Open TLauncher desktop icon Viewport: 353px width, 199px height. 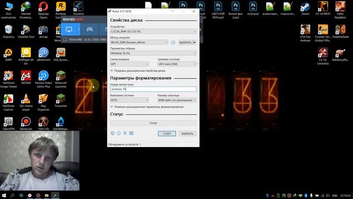61,101
